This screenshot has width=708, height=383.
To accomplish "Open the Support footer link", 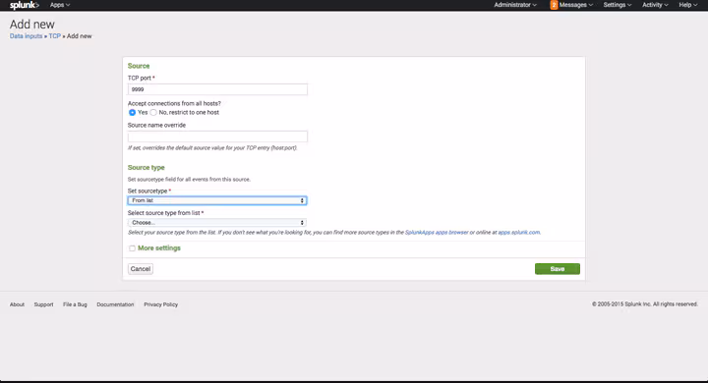I will (44, 304).
